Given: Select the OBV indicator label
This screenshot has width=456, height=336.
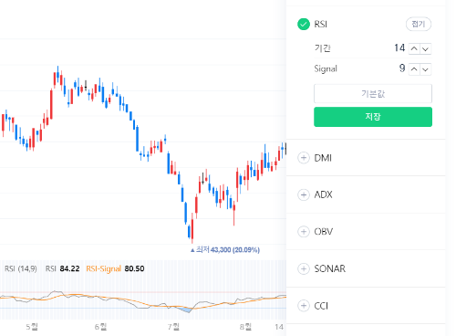Looking at the screenshot, I should [324, 232].
